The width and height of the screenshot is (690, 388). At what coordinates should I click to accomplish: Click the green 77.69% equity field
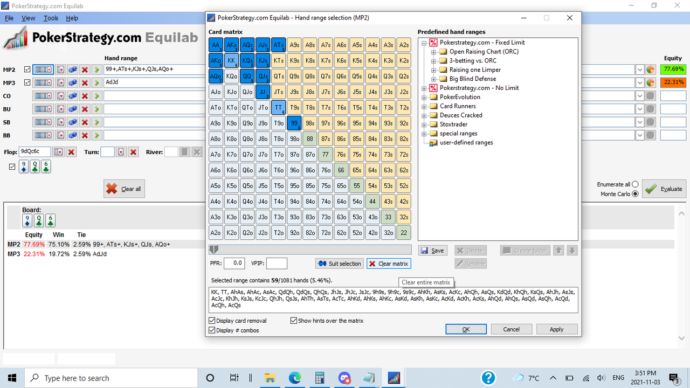click(674, 70)
